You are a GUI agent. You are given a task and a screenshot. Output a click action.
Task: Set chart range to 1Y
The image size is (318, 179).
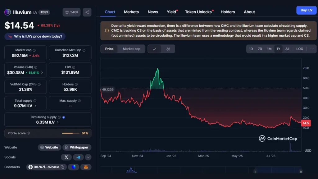click(278, 49)
